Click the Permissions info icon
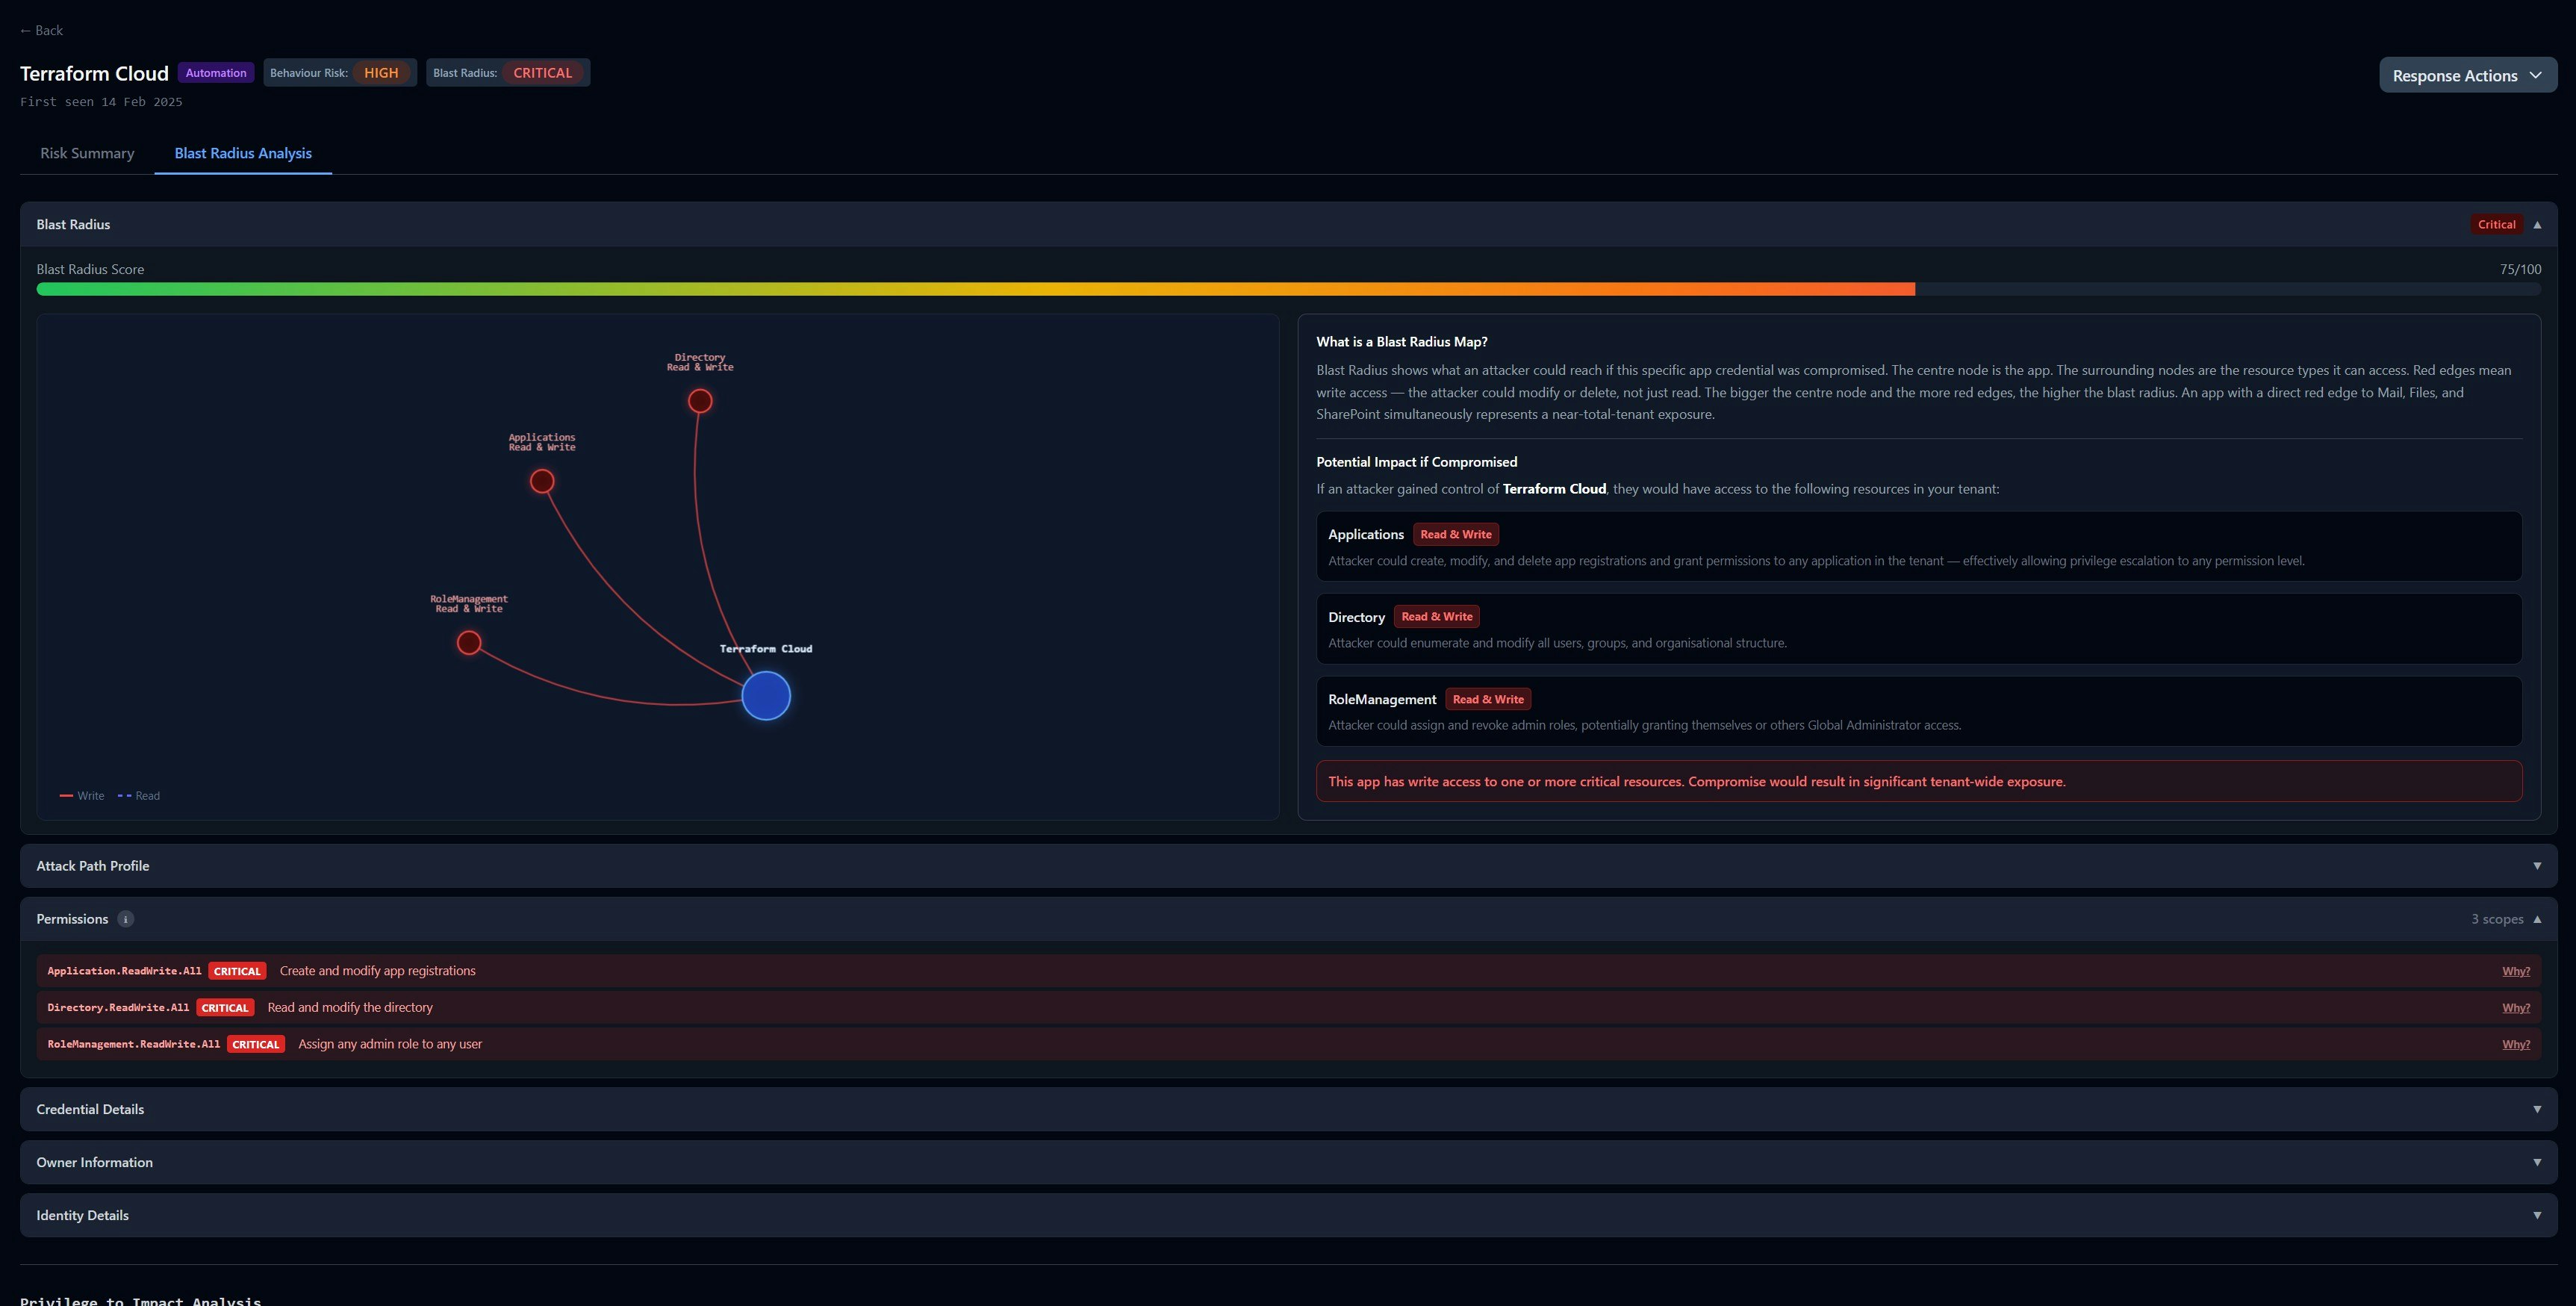2576x1306 pixels. (x=125, y=919)
